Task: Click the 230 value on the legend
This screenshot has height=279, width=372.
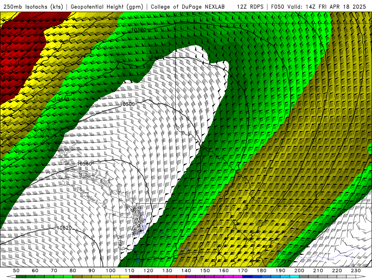Action: 356,271
